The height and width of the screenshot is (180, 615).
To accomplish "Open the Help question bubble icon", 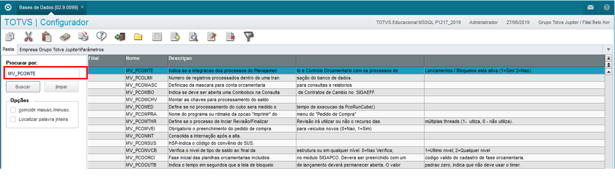I will click(x=102, y=36).
